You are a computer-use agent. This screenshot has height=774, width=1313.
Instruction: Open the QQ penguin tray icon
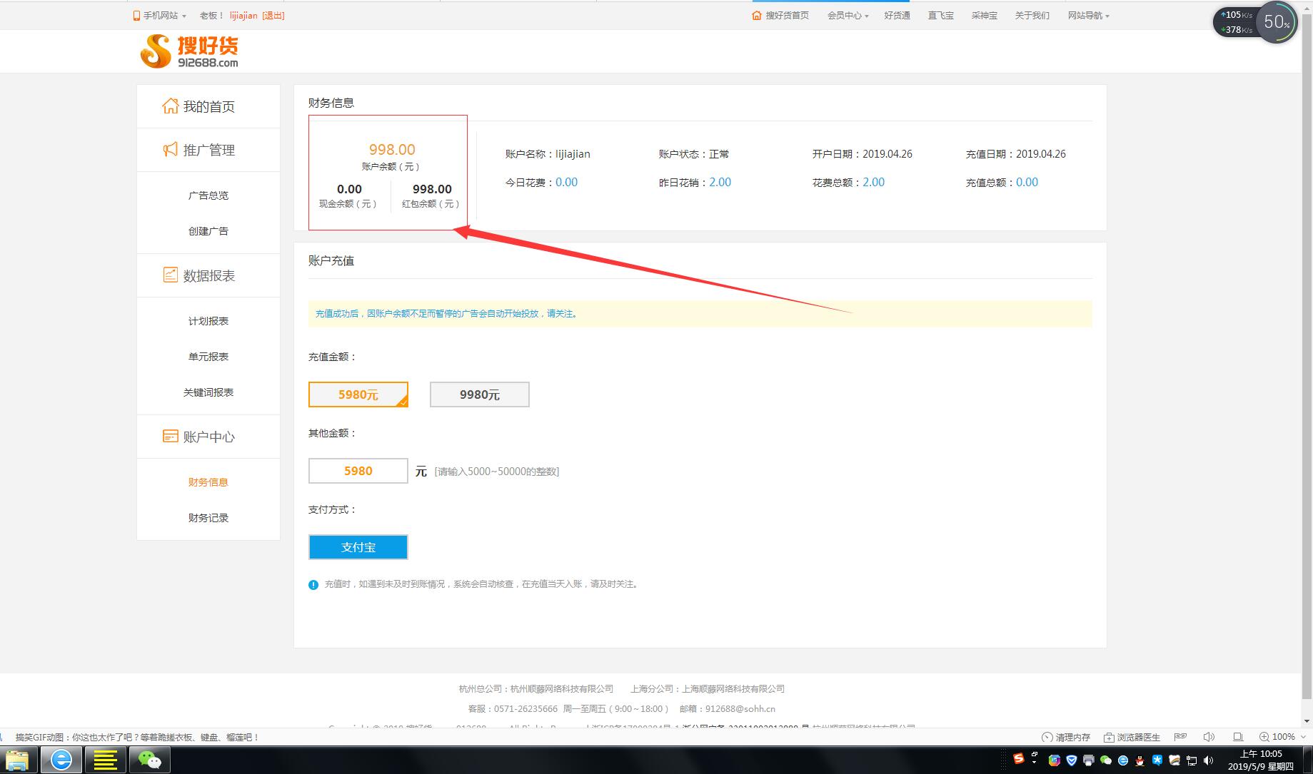[x=1140, y=760]
